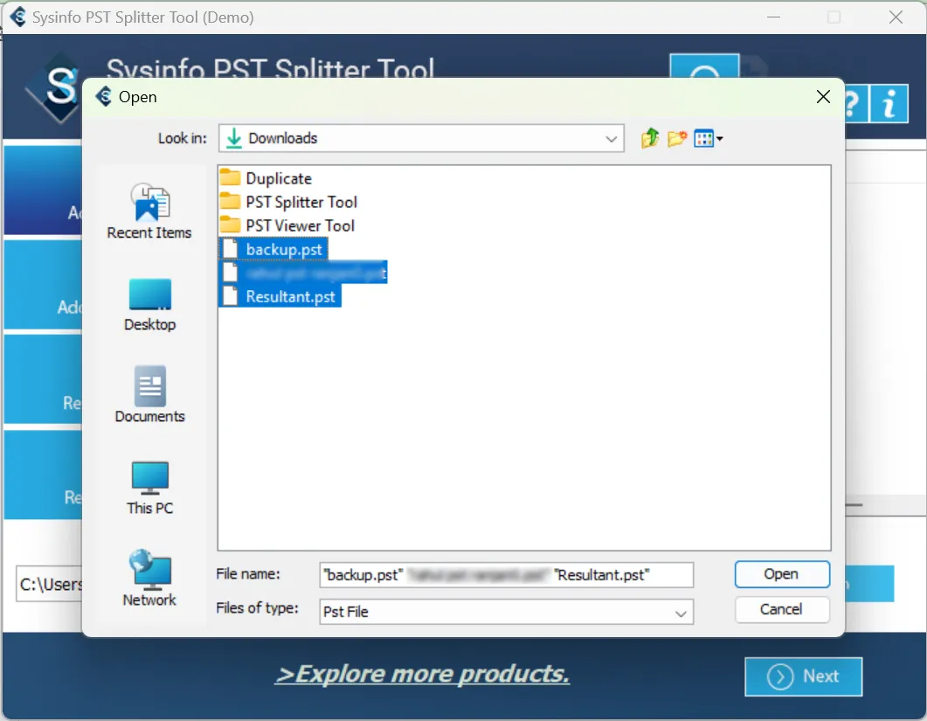
Task: Click the app icon in the title bar
Action: click(x=17, y=17)
